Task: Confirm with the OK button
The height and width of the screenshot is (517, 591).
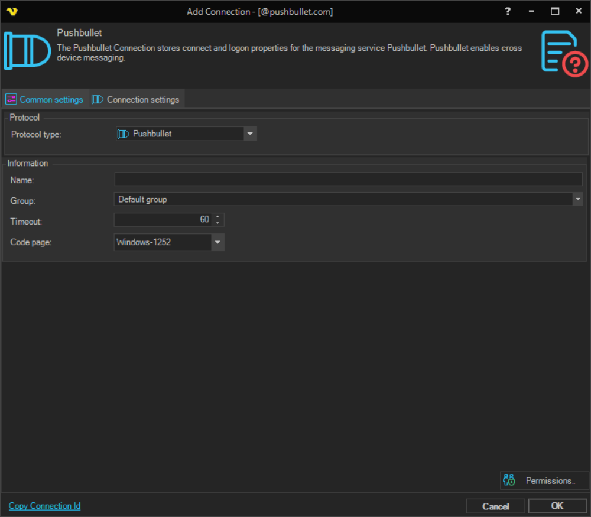Action: point(557,506)
